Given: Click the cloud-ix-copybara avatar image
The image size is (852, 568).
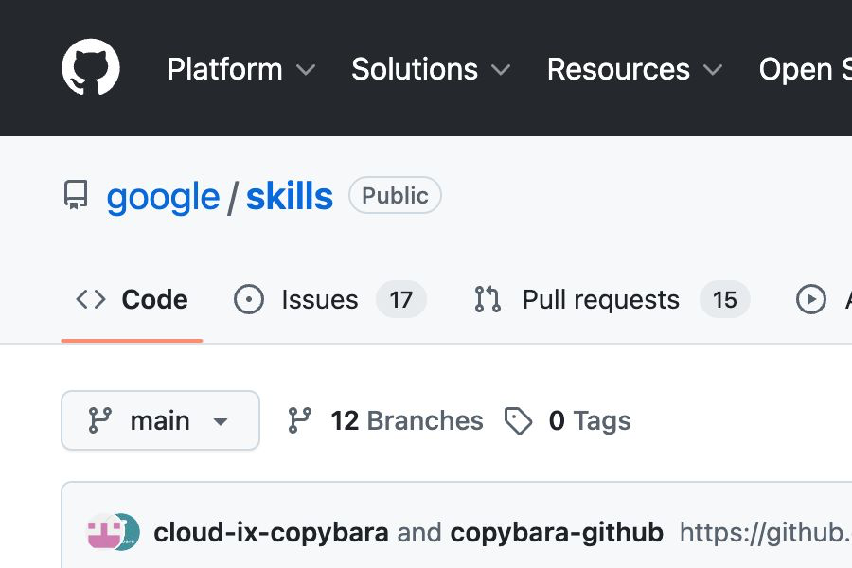Looking at the screenshot, I should click(103, 532).
